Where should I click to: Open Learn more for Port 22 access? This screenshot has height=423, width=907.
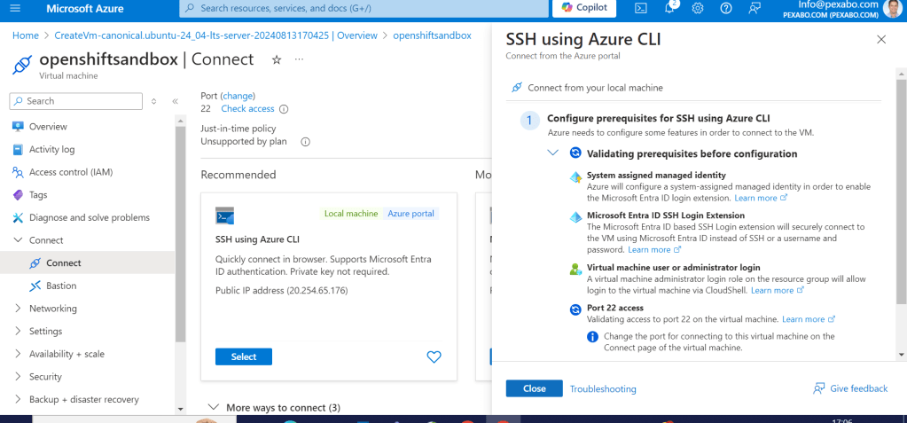(x=809, y=319)
